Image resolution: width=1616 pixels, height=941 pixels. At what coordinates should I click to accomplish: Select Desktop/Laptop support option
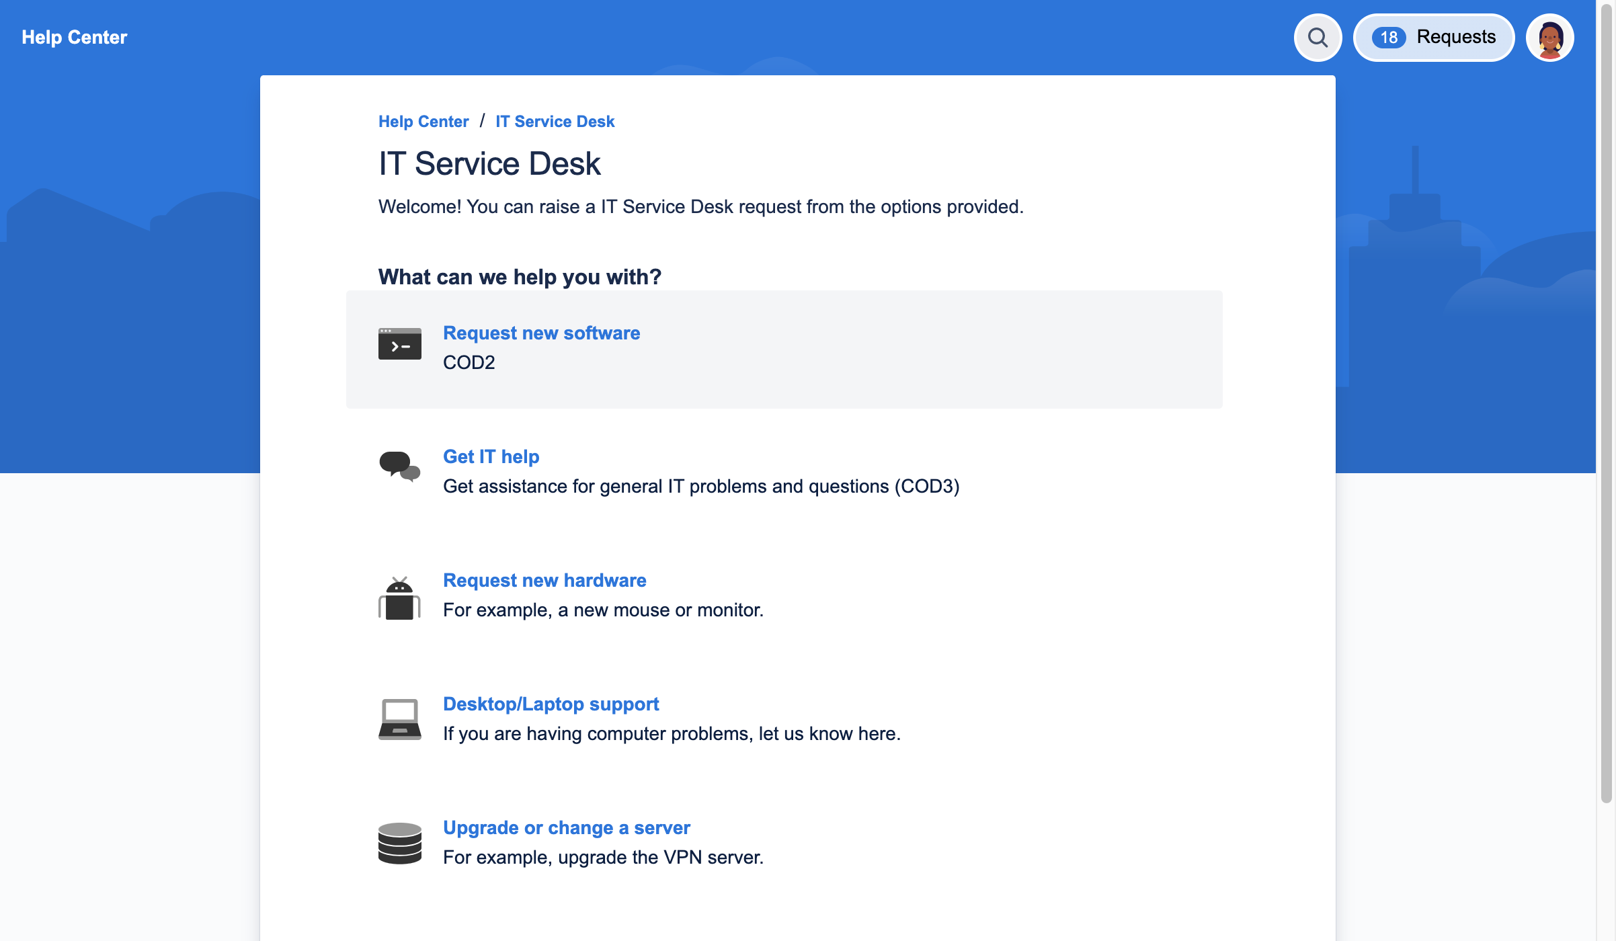click(551, 704)
